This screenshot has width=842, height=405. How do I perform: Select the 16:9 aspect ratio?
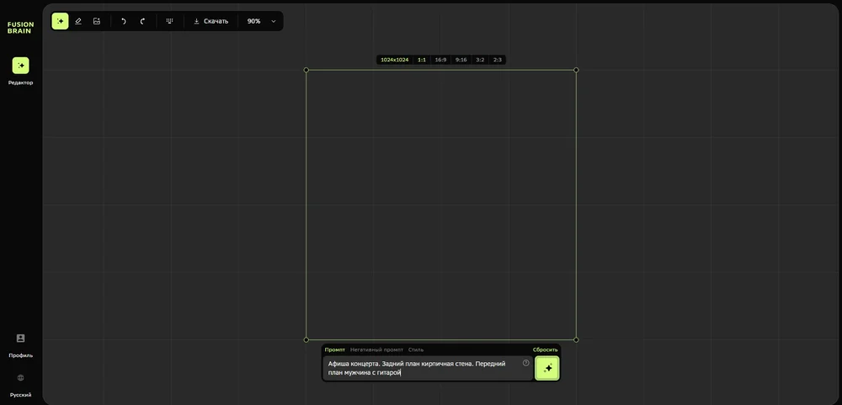click(x=440, y=60)
